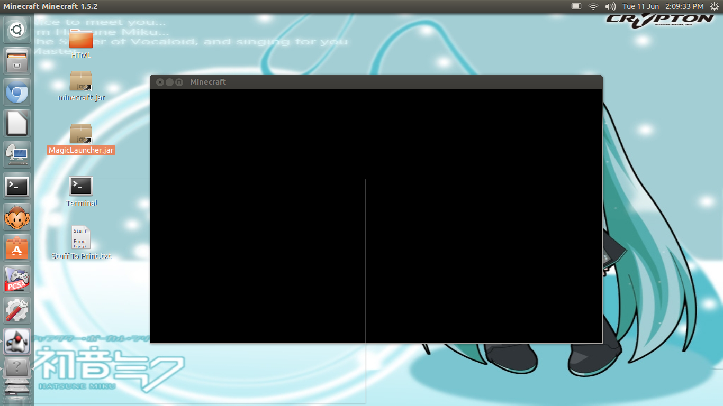Close the Minecraft window

(x=160, y=82)
